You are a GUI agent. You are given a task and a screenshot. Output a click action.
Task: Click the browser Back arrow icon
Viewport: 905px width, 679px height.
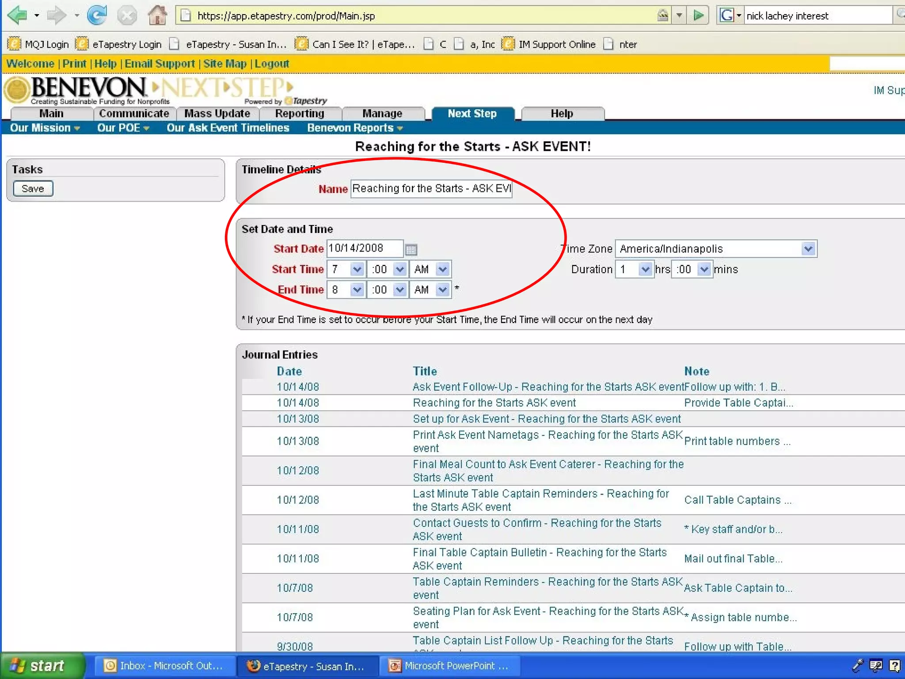pyautogui.click(x=18, y=16)
